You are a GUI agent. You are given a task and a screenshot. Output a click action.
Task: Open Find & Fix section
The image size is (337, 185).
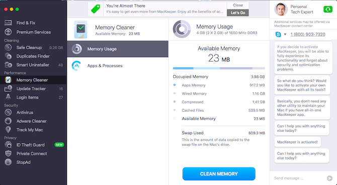(x=33, y=23)
